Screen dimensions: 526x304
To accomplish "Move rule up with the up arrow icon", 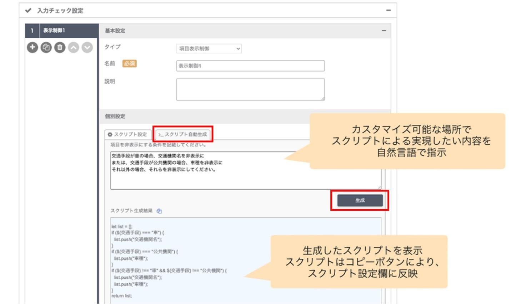I will pyautogui.click(x=74, y=48).
